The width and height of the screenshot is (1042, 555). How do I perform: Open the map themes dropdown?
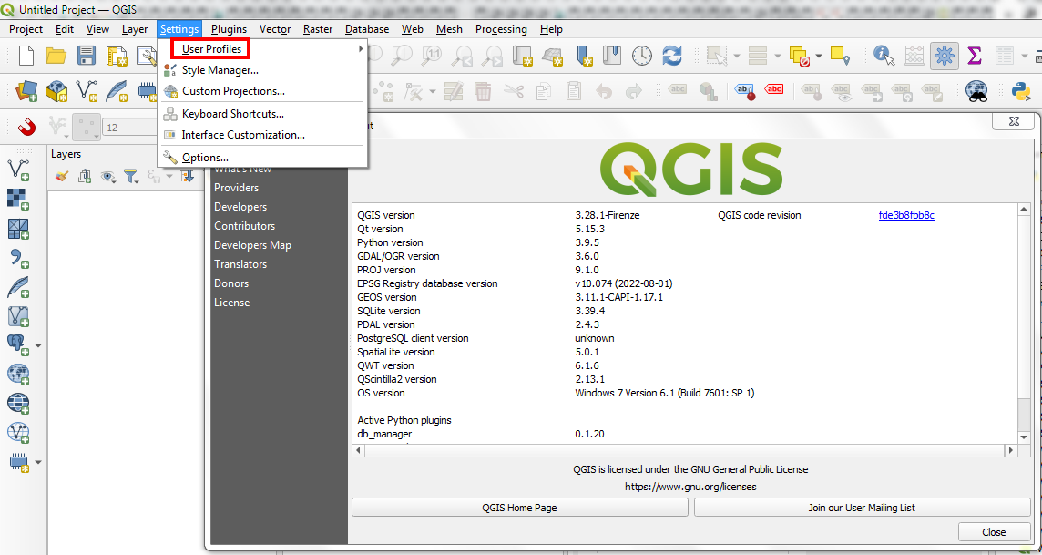107,176
